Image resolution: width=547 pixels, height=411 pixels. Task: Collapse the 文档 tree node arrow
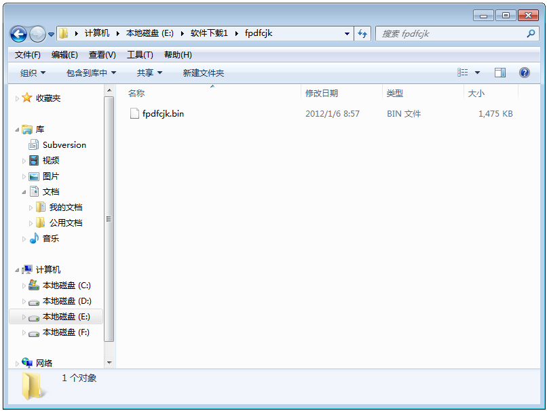24,192
